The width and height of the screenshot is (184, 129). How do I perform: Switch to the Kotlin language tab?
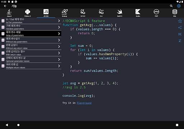[x=138, y=13]
